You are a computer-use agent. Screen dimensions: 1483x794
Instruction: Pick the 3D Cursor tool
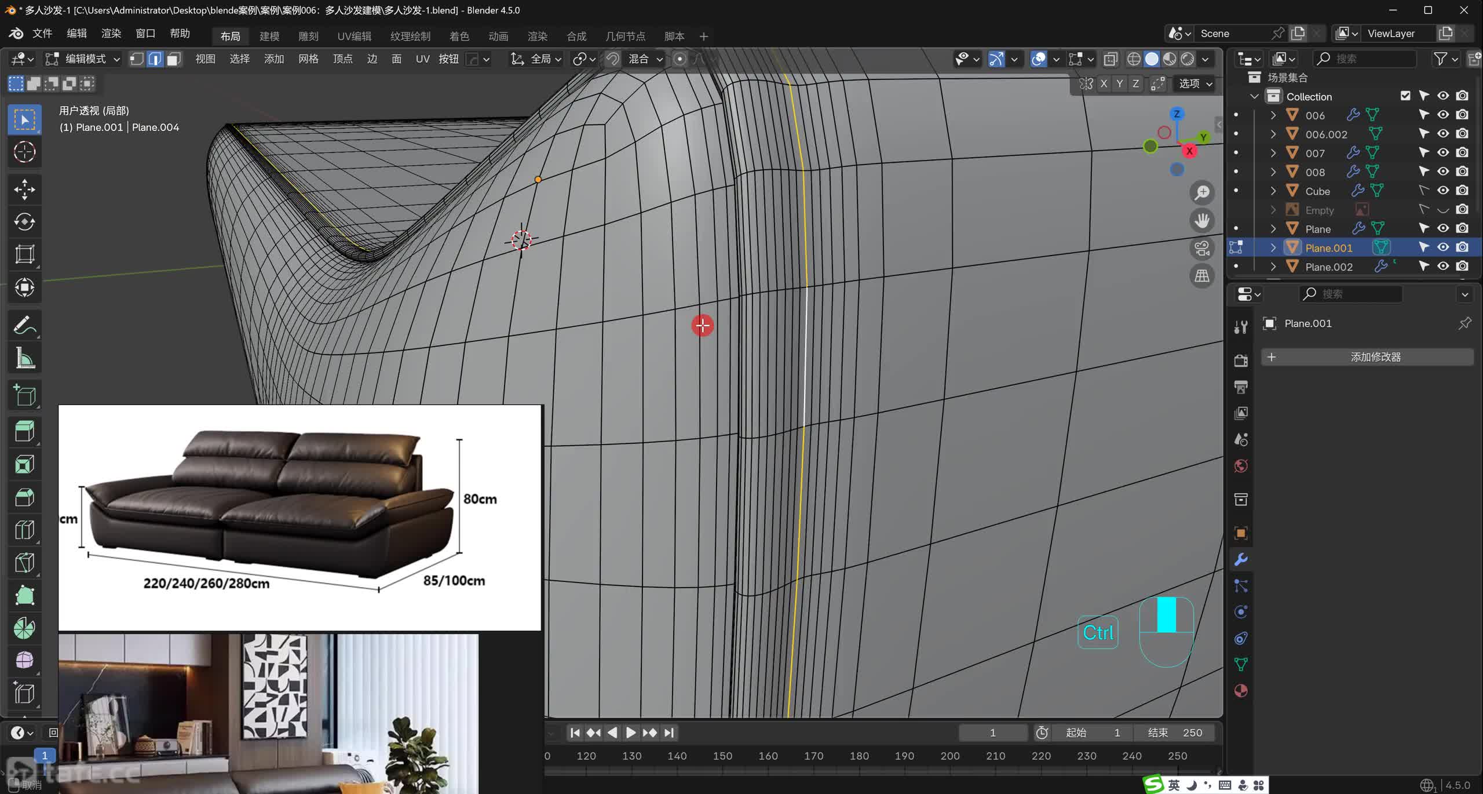(x=24, y=152)
